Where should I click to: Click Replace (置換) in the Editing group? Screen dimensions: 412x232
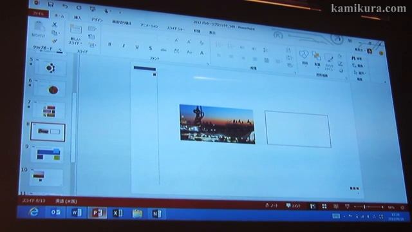(358, 66)
